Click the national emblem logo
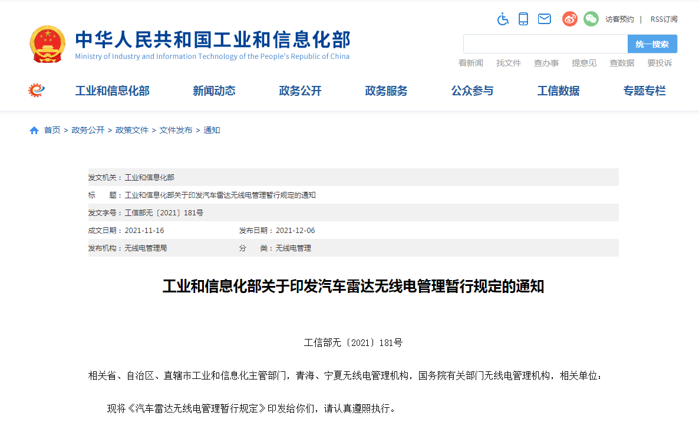 pyautogui.click(x=47, y=44)
